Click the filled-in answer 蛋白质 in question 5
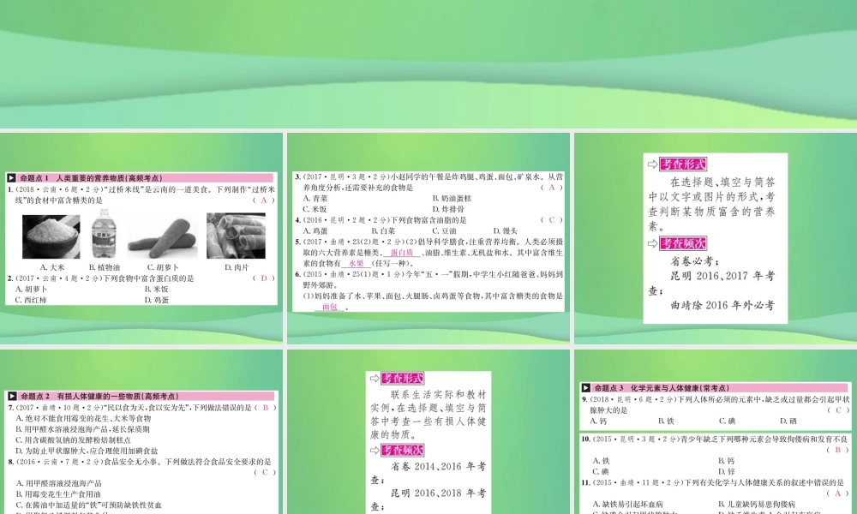The image size is (857, 514). click(x=402, y=253)
